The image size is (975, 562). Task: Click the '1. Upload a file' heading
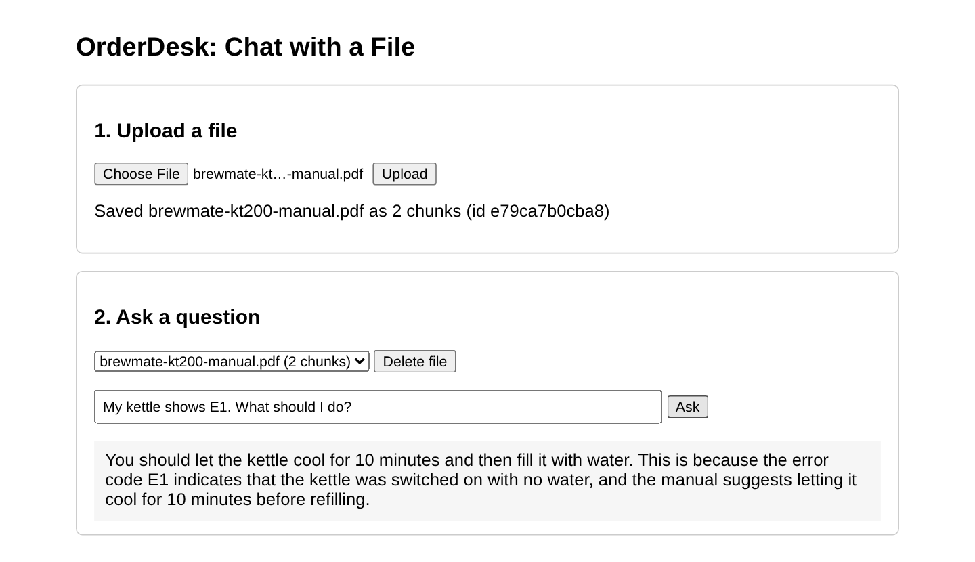pos(166,131)
